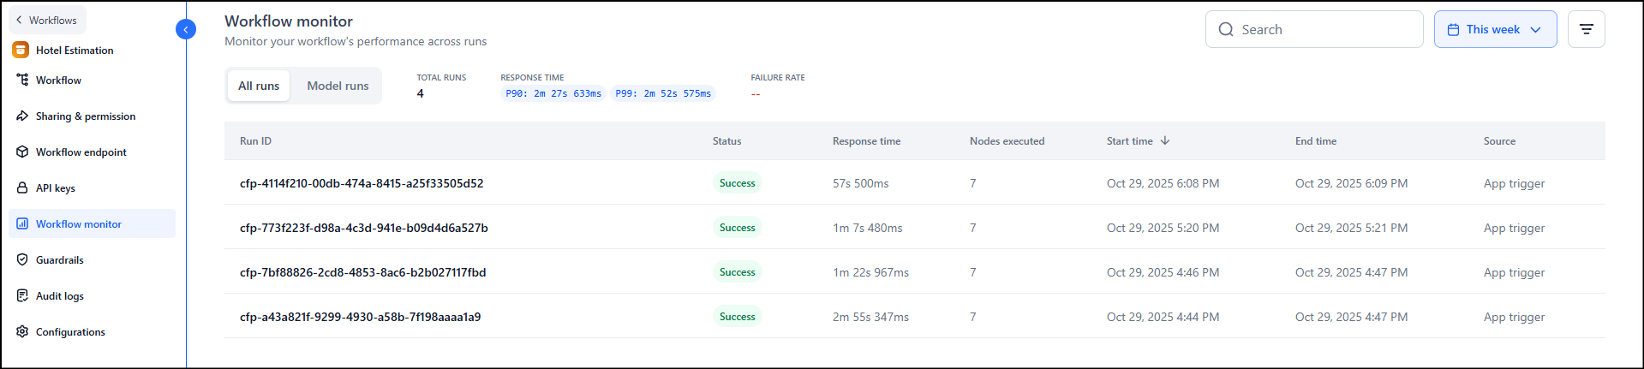Click the Guardrails shield icon
This screenshot has width=1644, height=369.
click(22, 260)
